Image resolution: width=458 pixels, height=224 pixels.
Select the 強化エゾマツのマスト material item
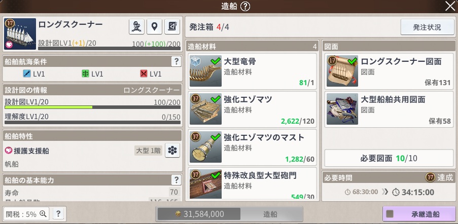click(252, 147)
